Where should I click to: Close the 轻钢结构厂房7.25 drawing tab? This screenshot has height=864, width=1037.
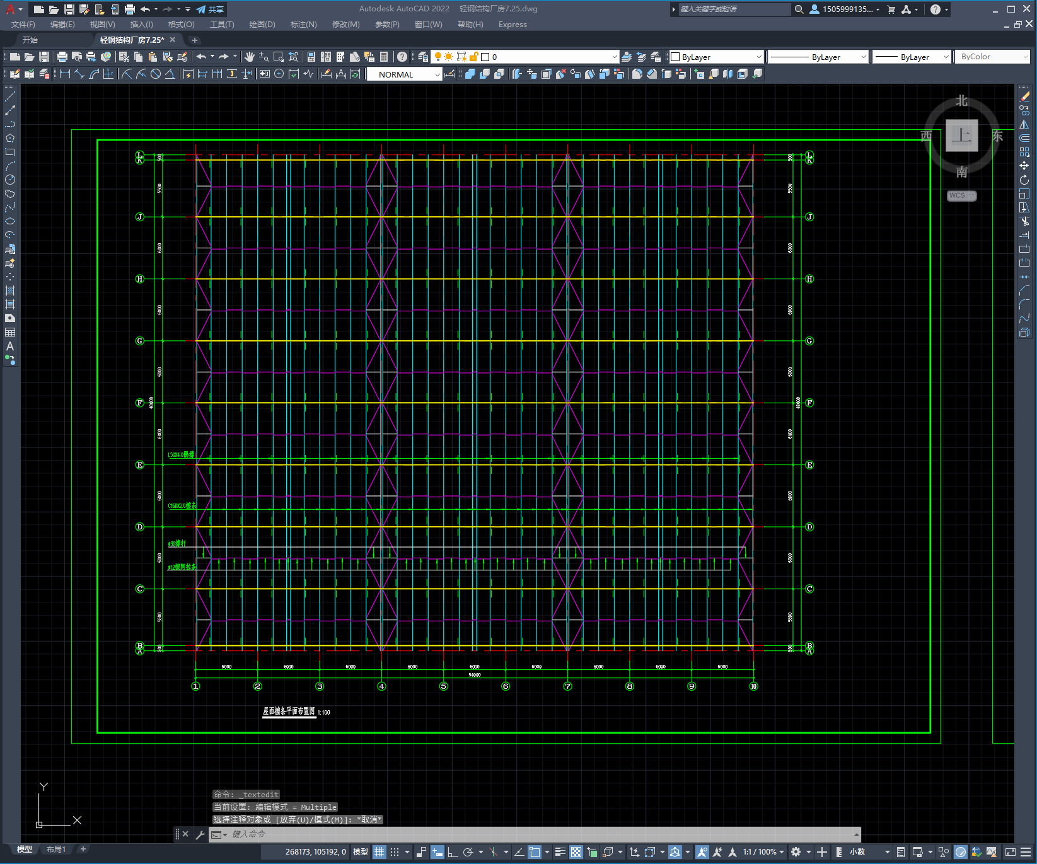(x=173, y=40)
